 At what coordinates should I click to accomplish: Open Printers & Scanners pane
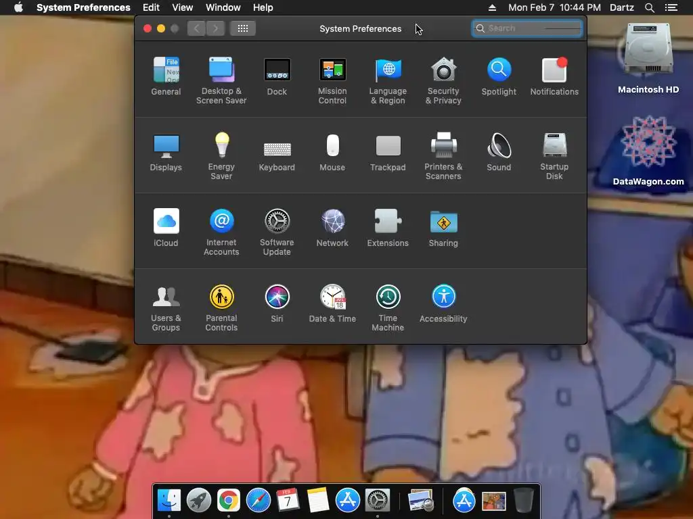[x=443, y=157]
